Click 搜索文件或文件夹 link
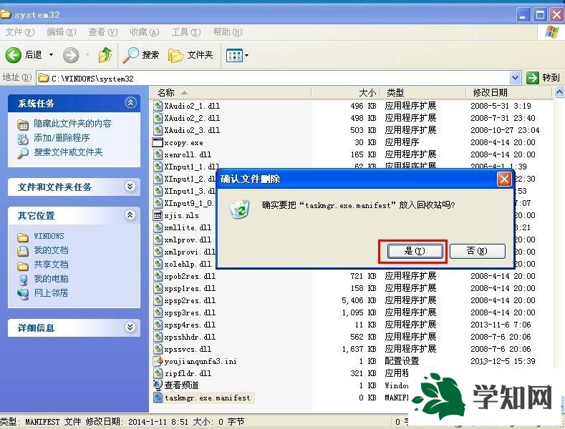565x429 pixels. tap(68, 152)
